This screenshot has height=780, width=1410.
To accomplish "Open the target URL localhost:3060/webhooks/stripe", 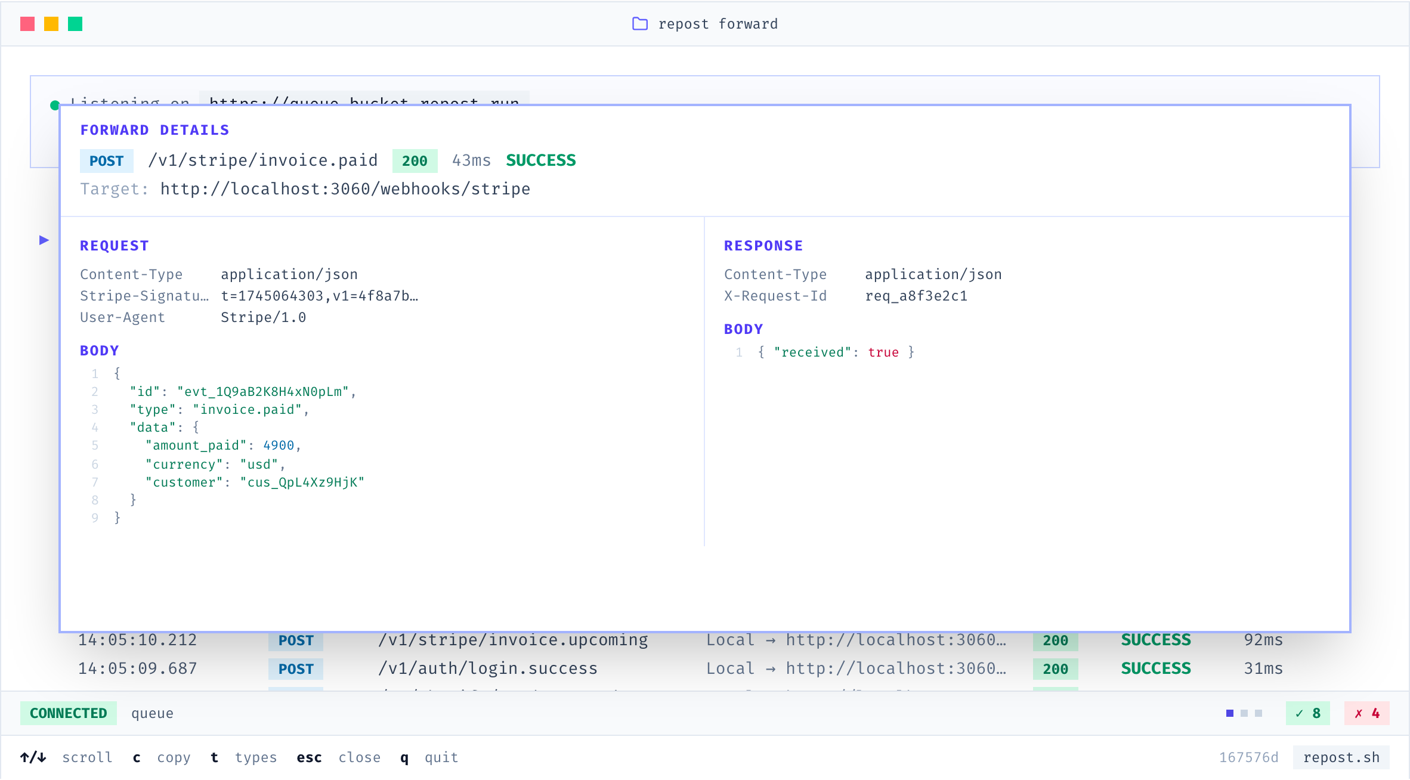I will pyautogui.click(x=345, y=189).
